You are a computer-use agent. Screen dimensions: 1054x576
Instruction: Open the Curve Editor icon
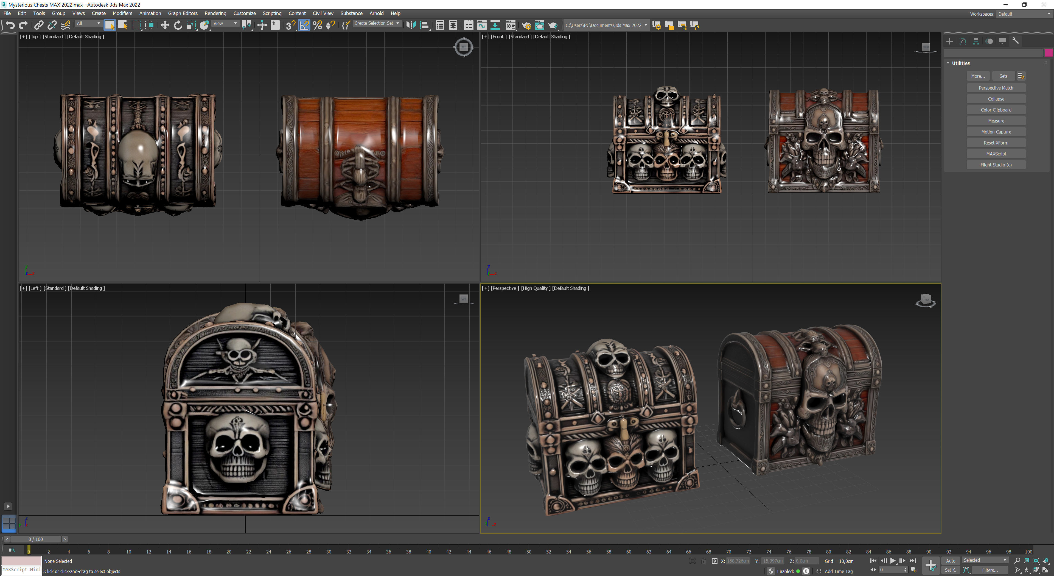point(482,25)
